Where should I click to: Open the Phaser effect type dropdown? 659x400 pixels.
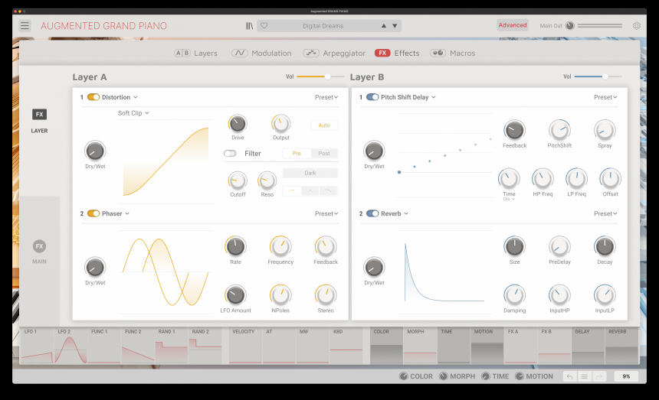(116, 214)
